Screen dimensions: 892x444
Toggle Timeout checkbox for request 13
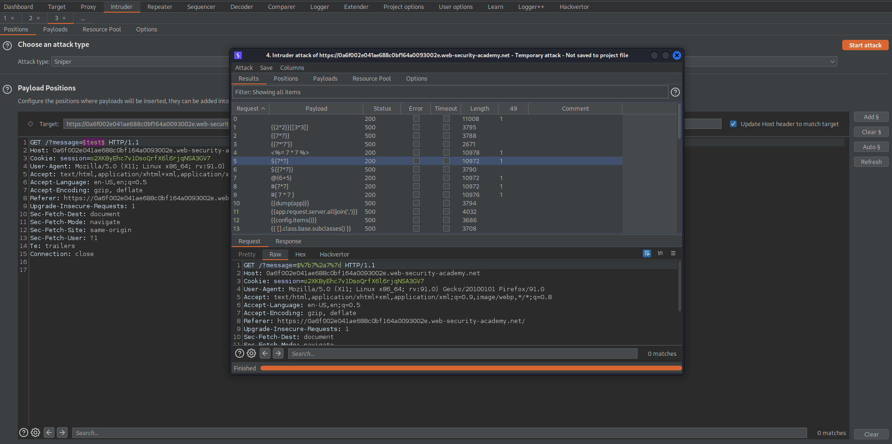point(446,229)
